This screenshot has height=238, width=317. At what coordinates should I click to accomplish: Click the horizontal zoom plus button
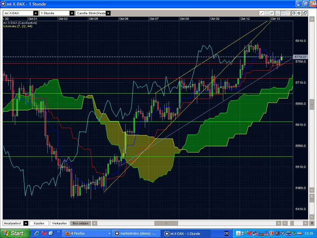[306, 223]
